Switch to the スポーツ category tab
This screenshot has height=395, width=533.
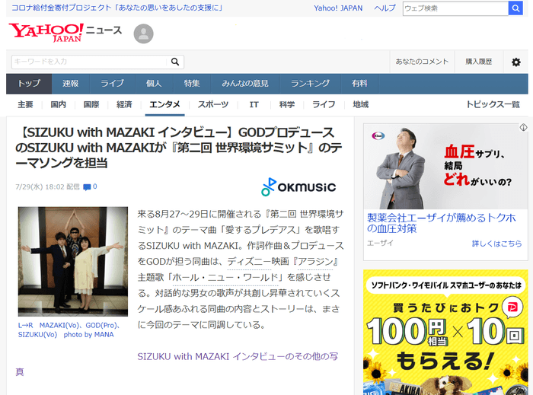(213, 104)
